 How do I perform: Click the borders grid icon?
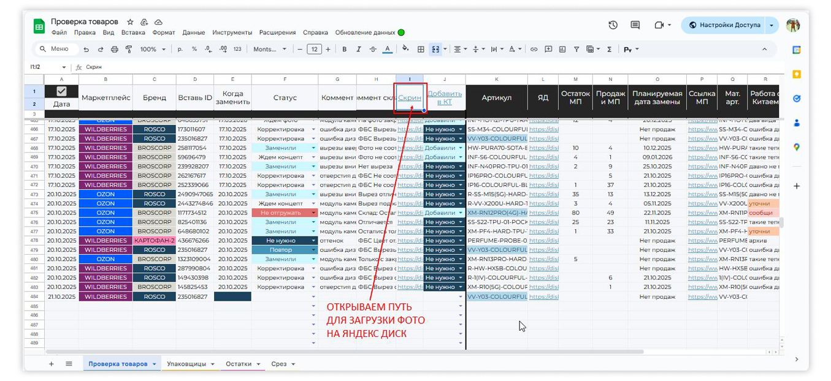(421, 50)
